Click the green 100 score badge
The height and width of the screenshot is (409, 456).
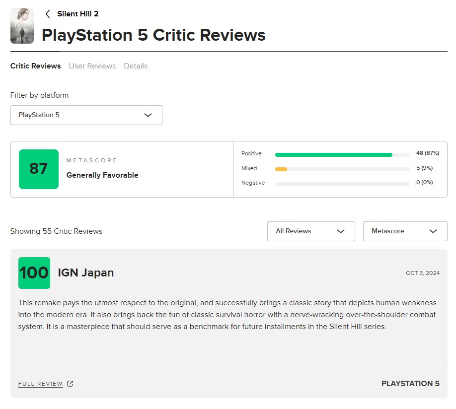pyautogui.click(x=34, y=273)
